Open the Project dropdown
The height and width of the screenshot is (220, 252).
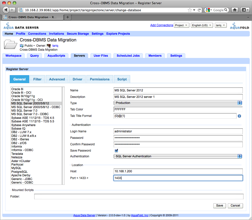(x=182, y=25)
